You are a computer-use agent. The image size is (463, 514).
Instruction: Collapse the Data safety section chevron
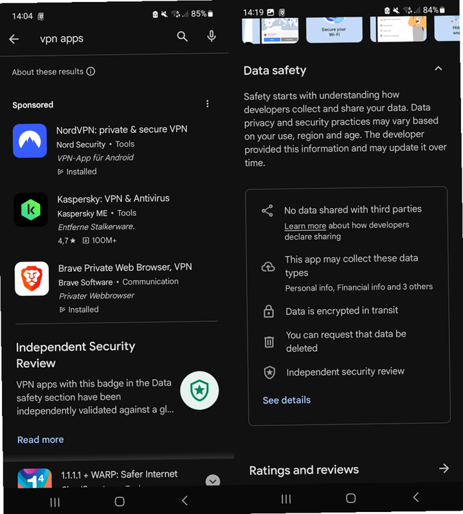tap(439, 69)
